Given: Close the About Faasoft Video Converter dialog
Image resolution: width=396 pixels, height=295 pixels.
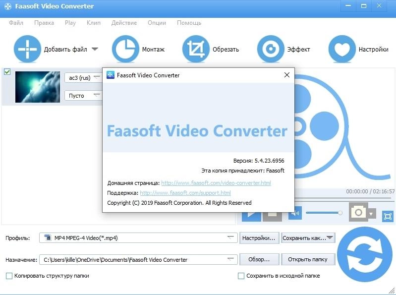Looking at the screenshot, I should point(287,75).
